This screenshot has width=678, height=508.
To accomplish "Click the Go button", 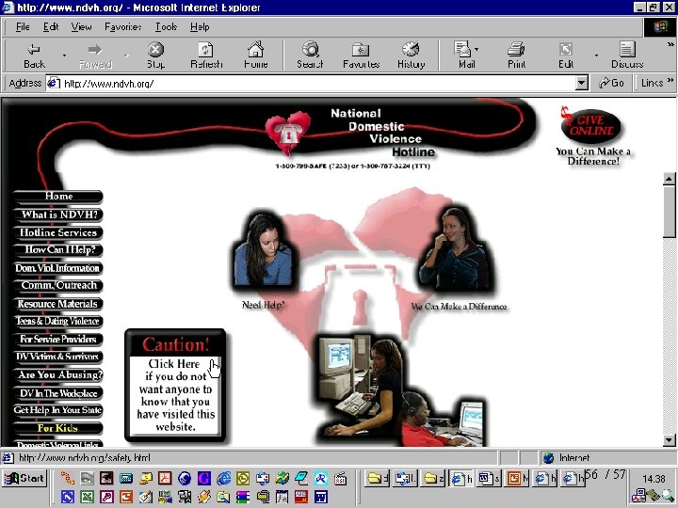I will click(611, 83).
